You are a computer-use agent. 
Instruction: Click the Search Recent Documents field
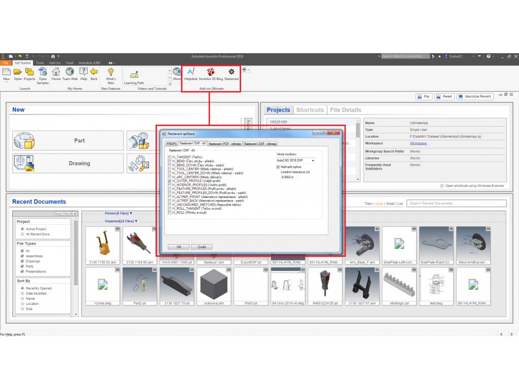(457, 204)
